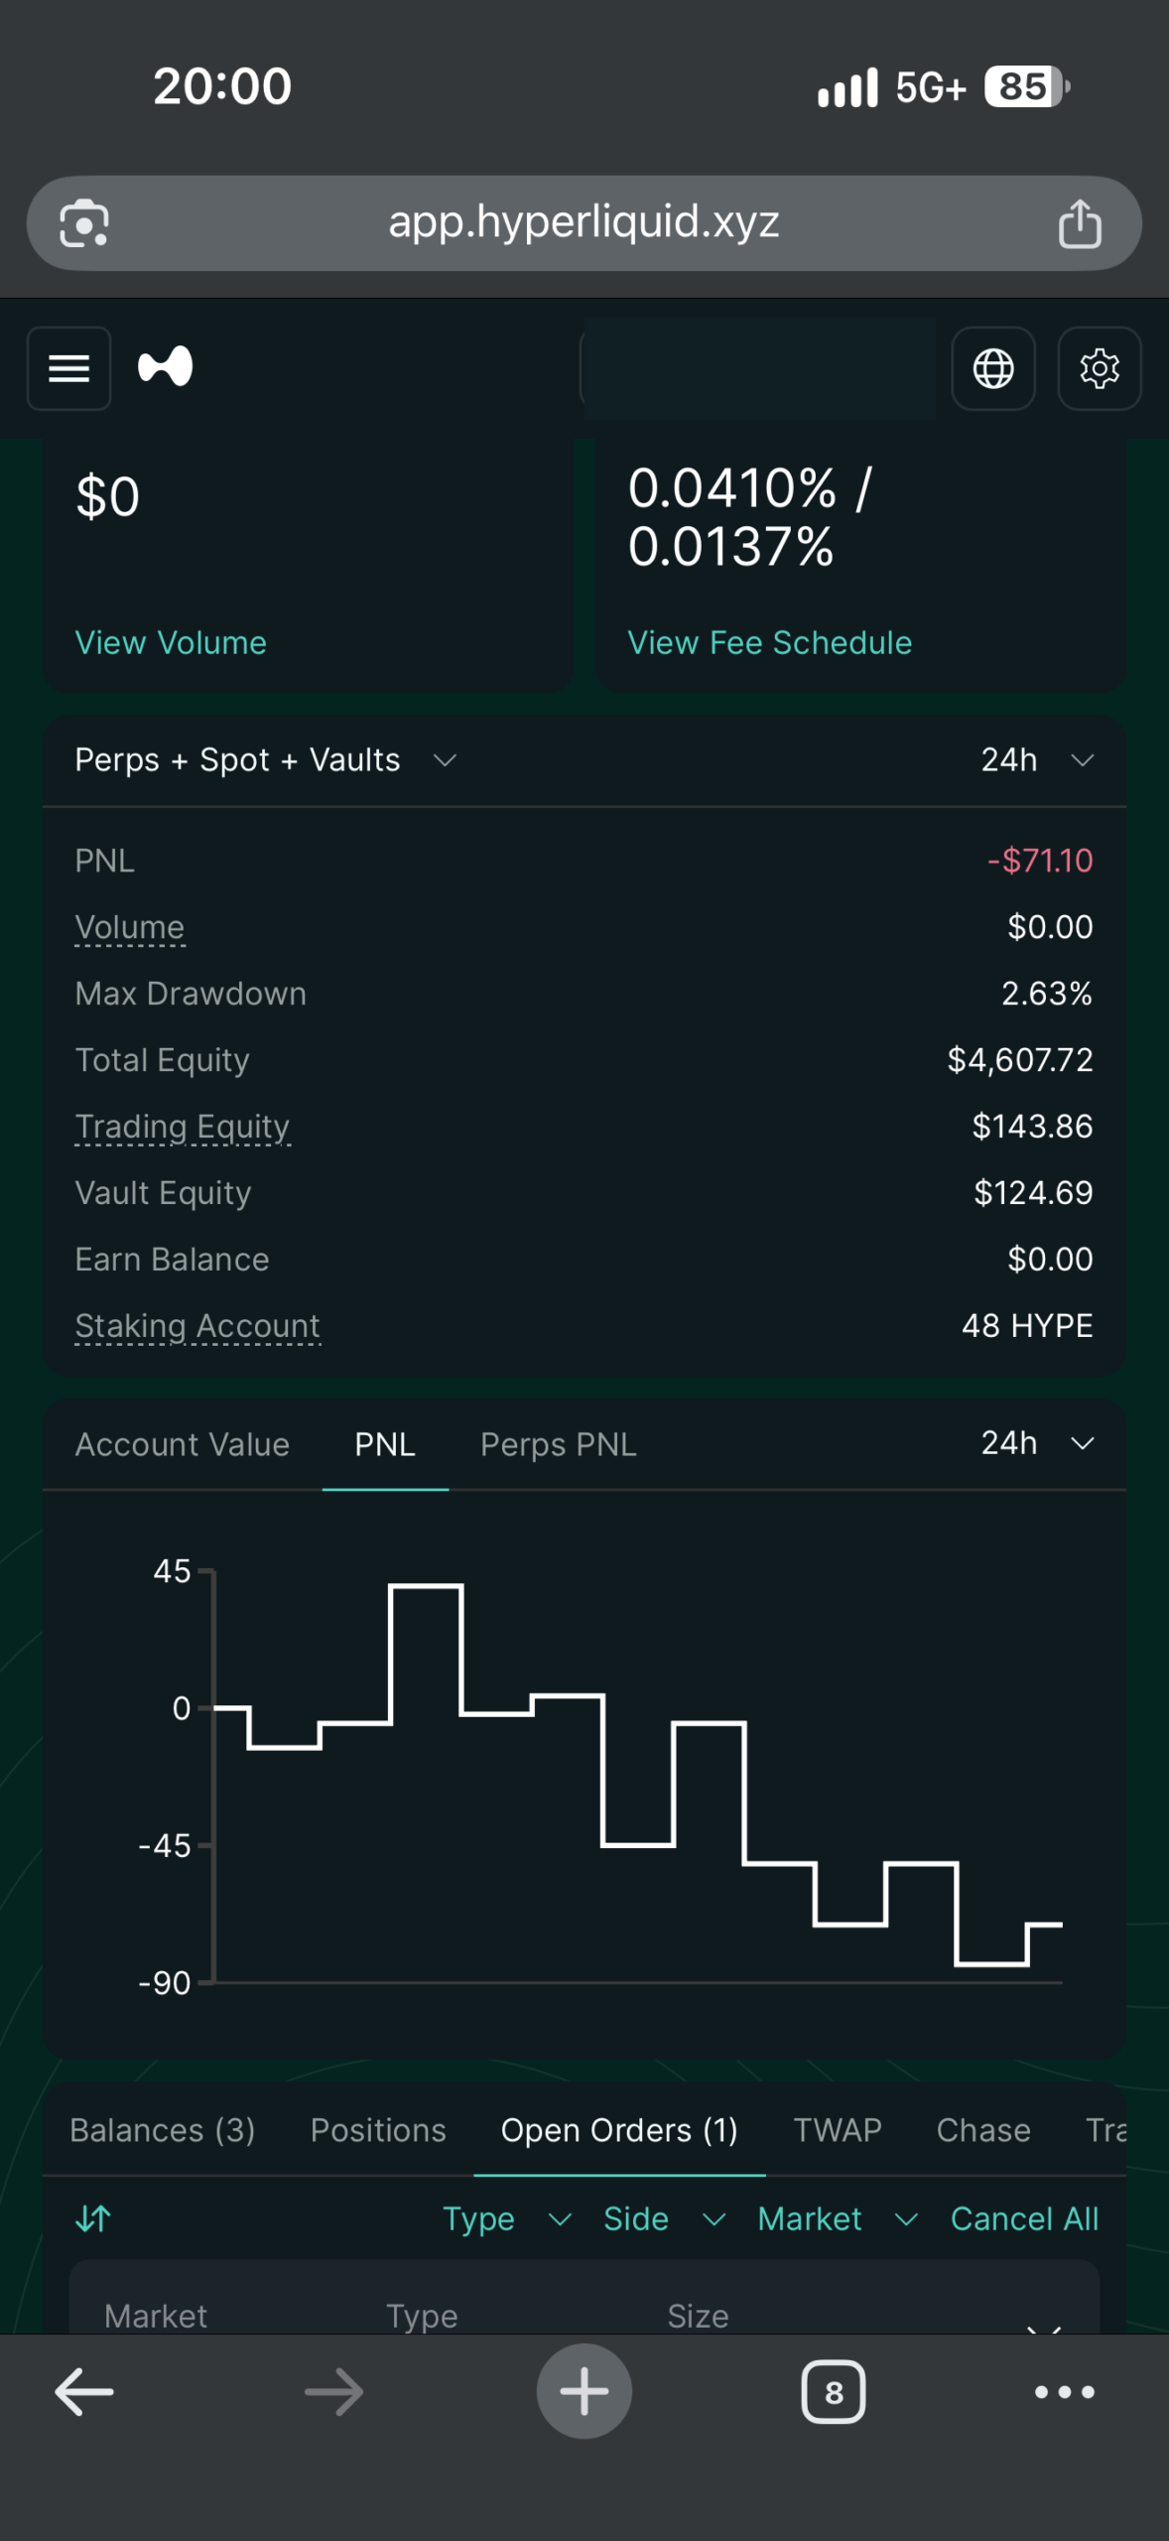
Task: Click Cancel All orders
Action: click(x=1024, y=2219)
